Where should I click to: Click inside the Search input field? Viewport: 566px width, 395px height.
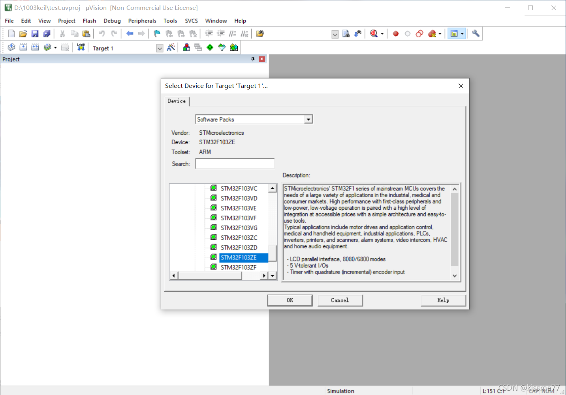coord(235,164)
